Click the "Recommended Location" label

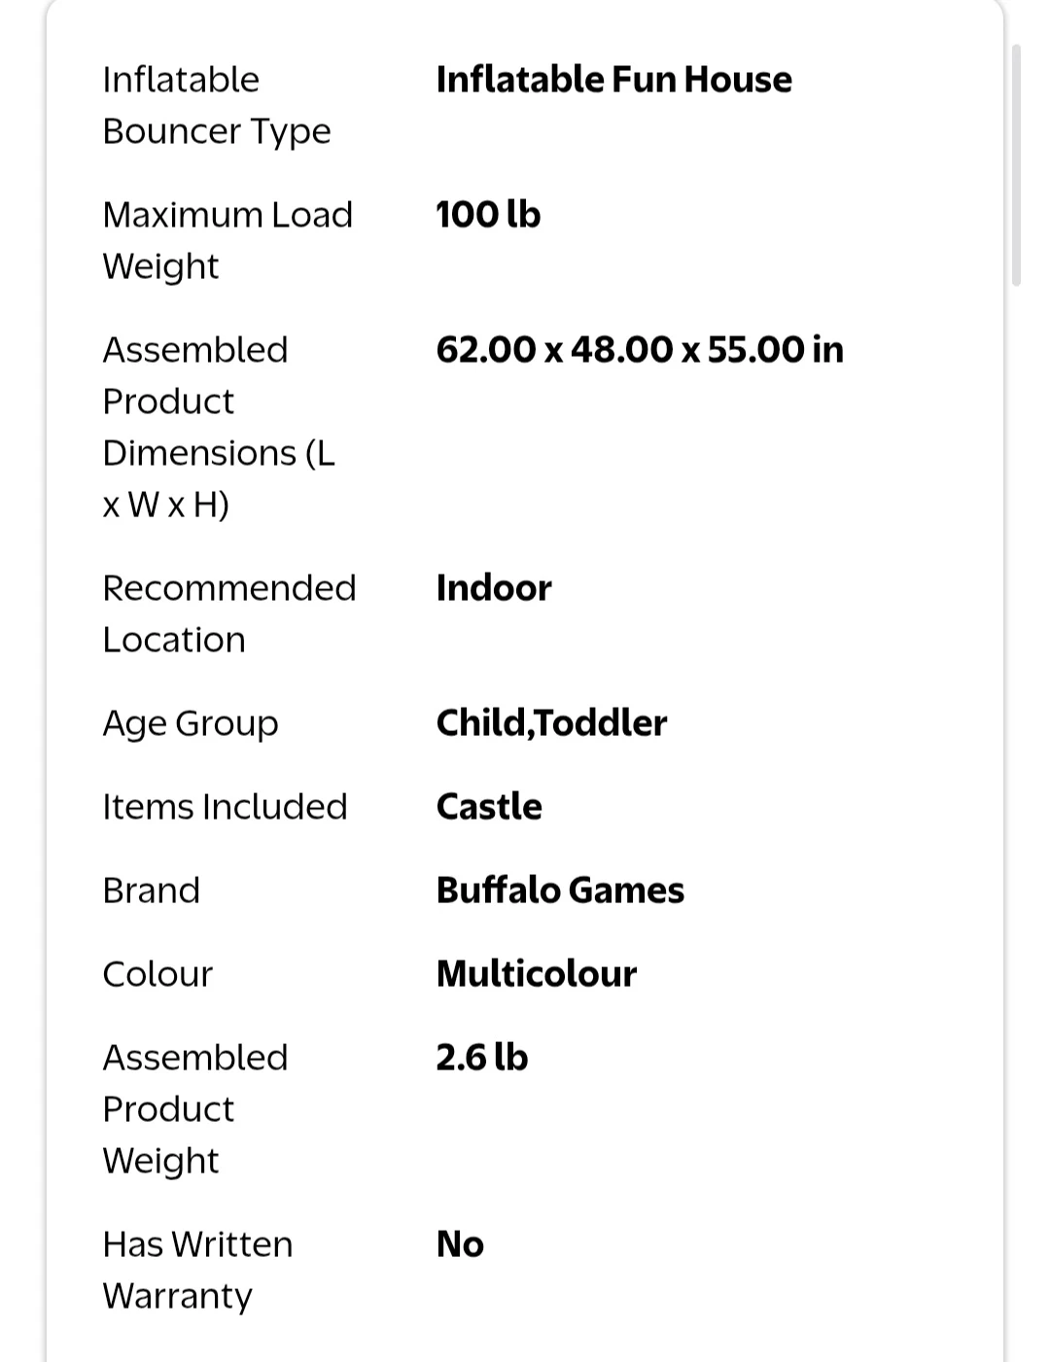pos(229,613)
